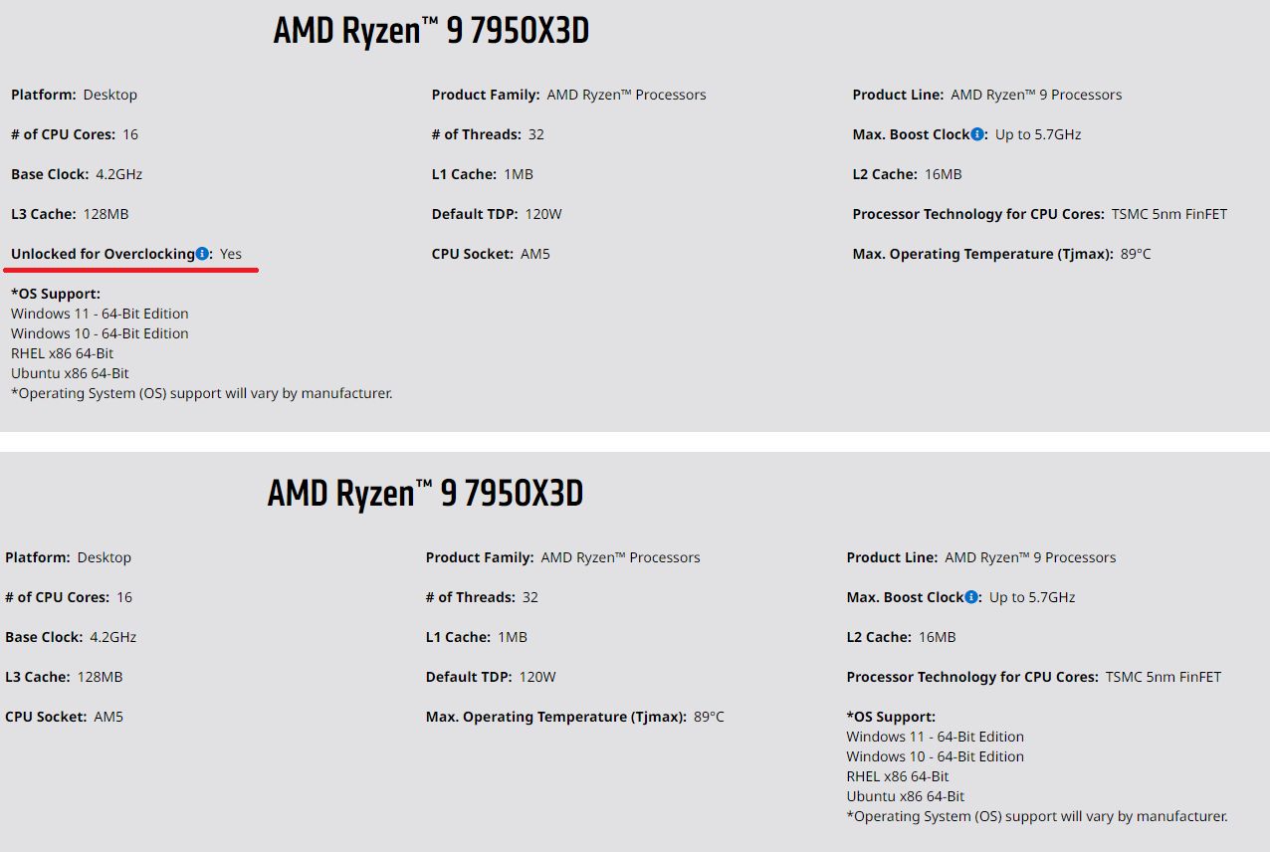
Task: Select 'L3 Cache: 128MB' in lower spec sheet
Action: pos(64,677)
